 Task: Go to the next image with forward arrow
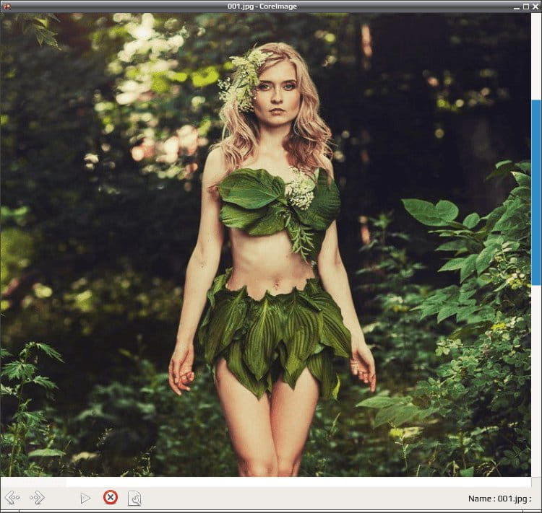(x=37, y=497)
